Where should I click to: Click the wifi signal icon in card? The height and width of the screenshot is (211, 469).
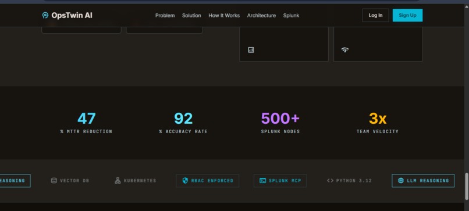[x=345, y=49]
